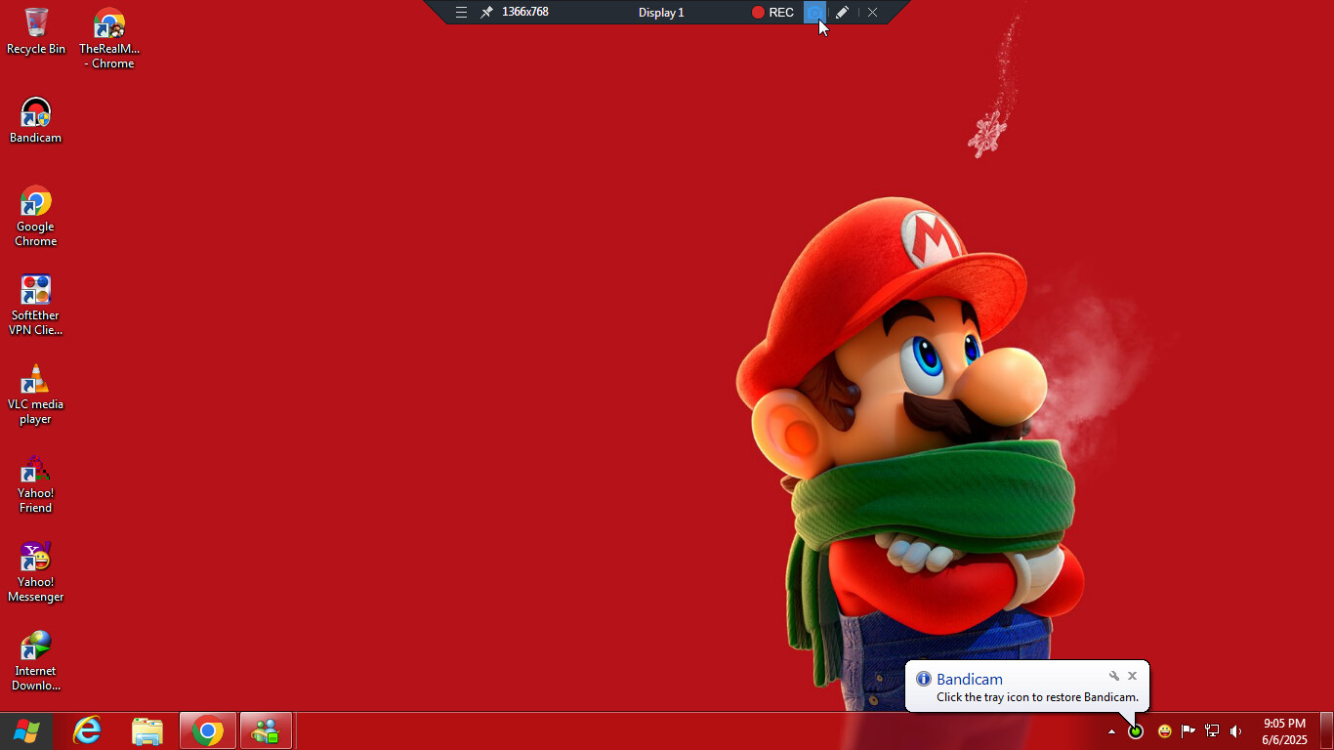Select TheRealM... - Chrome desktop shortcut

[109, 39]
